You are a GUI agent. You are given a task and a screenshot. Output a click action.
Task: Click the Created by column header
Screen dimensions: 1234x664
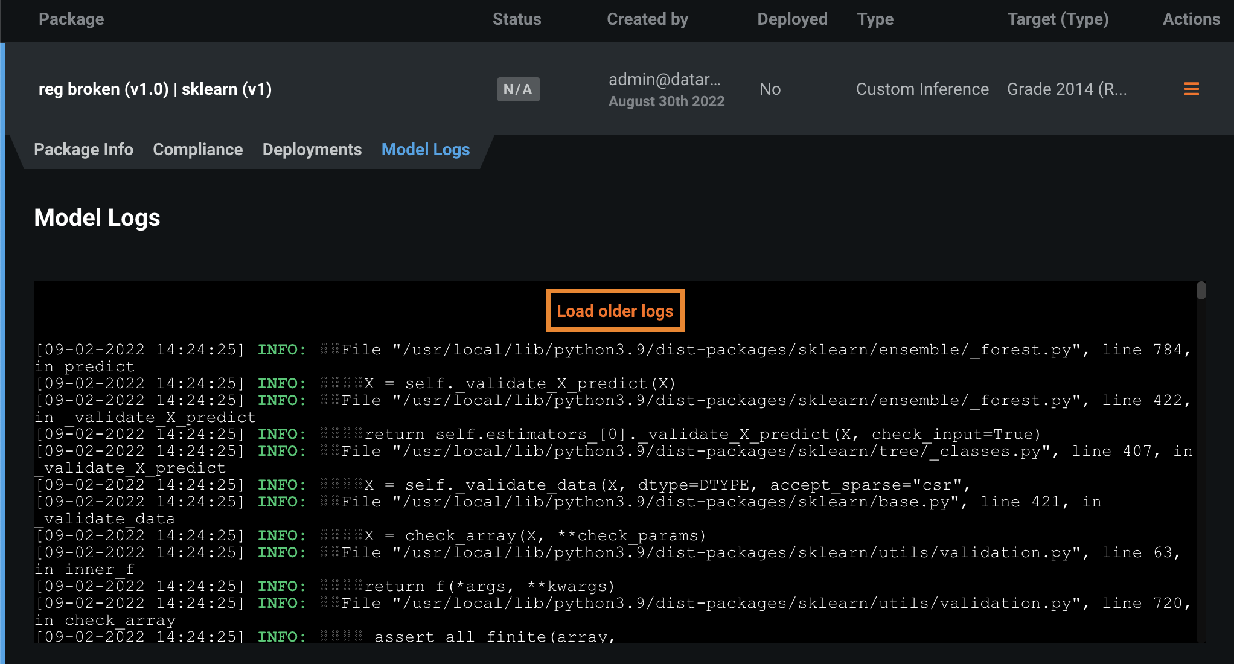pos(647,19)
